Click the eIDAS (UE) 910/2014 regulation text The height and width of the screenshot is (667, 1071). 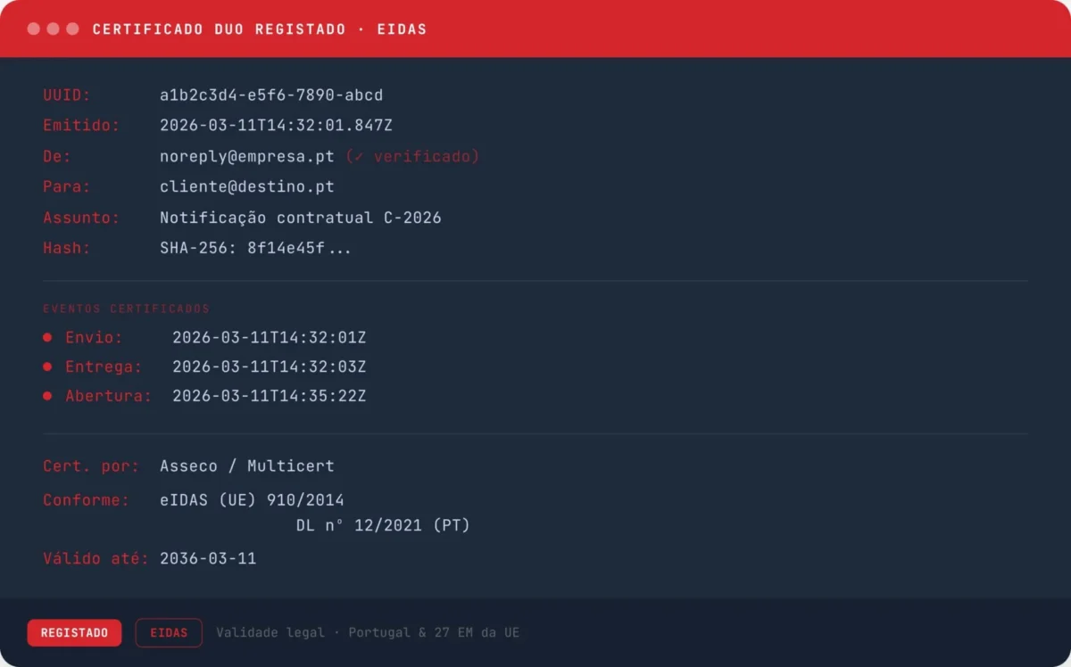[252, 500]
